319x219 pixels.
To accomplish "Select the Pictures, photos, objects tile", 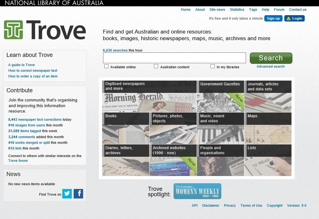I will click(x=173, y=128).
